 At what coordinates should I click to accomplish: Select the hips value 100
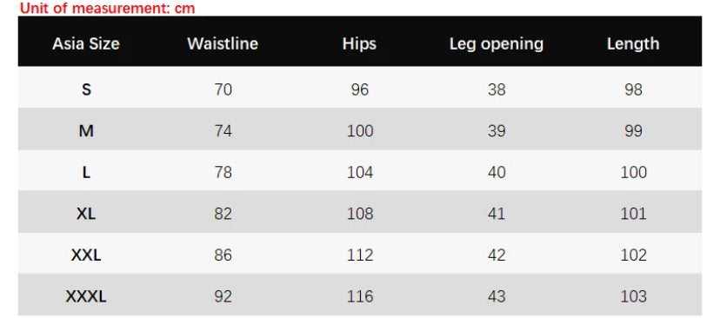[360, 131]
